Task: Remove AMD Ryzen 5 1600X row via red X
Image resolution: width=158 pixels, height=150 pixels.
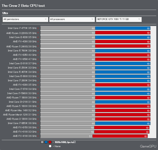Action: [38, 106]
